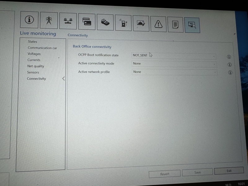Select Connectivity menu item in sidebar
This screenshot has height=186, width=248.
(36, 78)
